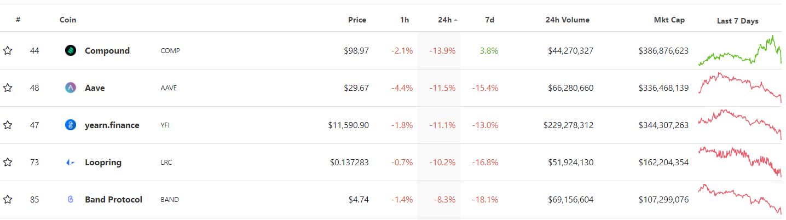Sort by 7d change column header

click(x=489, y=20)
